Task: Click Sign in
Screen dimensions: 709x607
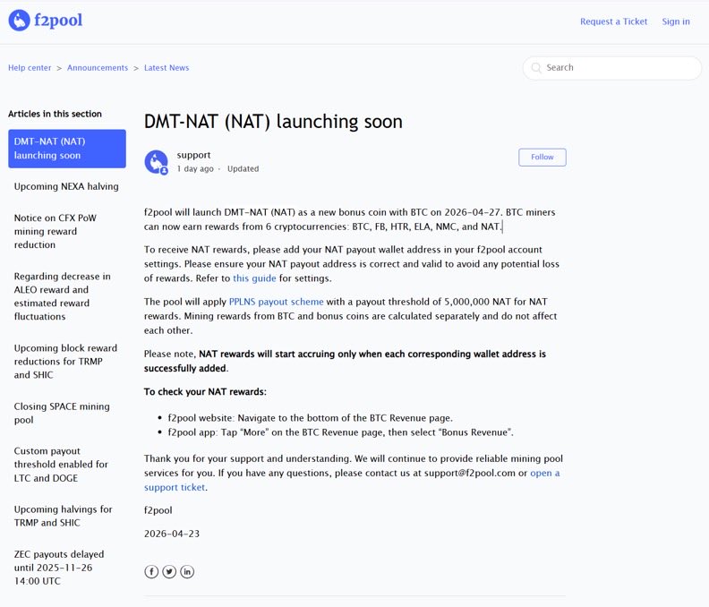Action: tap(676, 21)
